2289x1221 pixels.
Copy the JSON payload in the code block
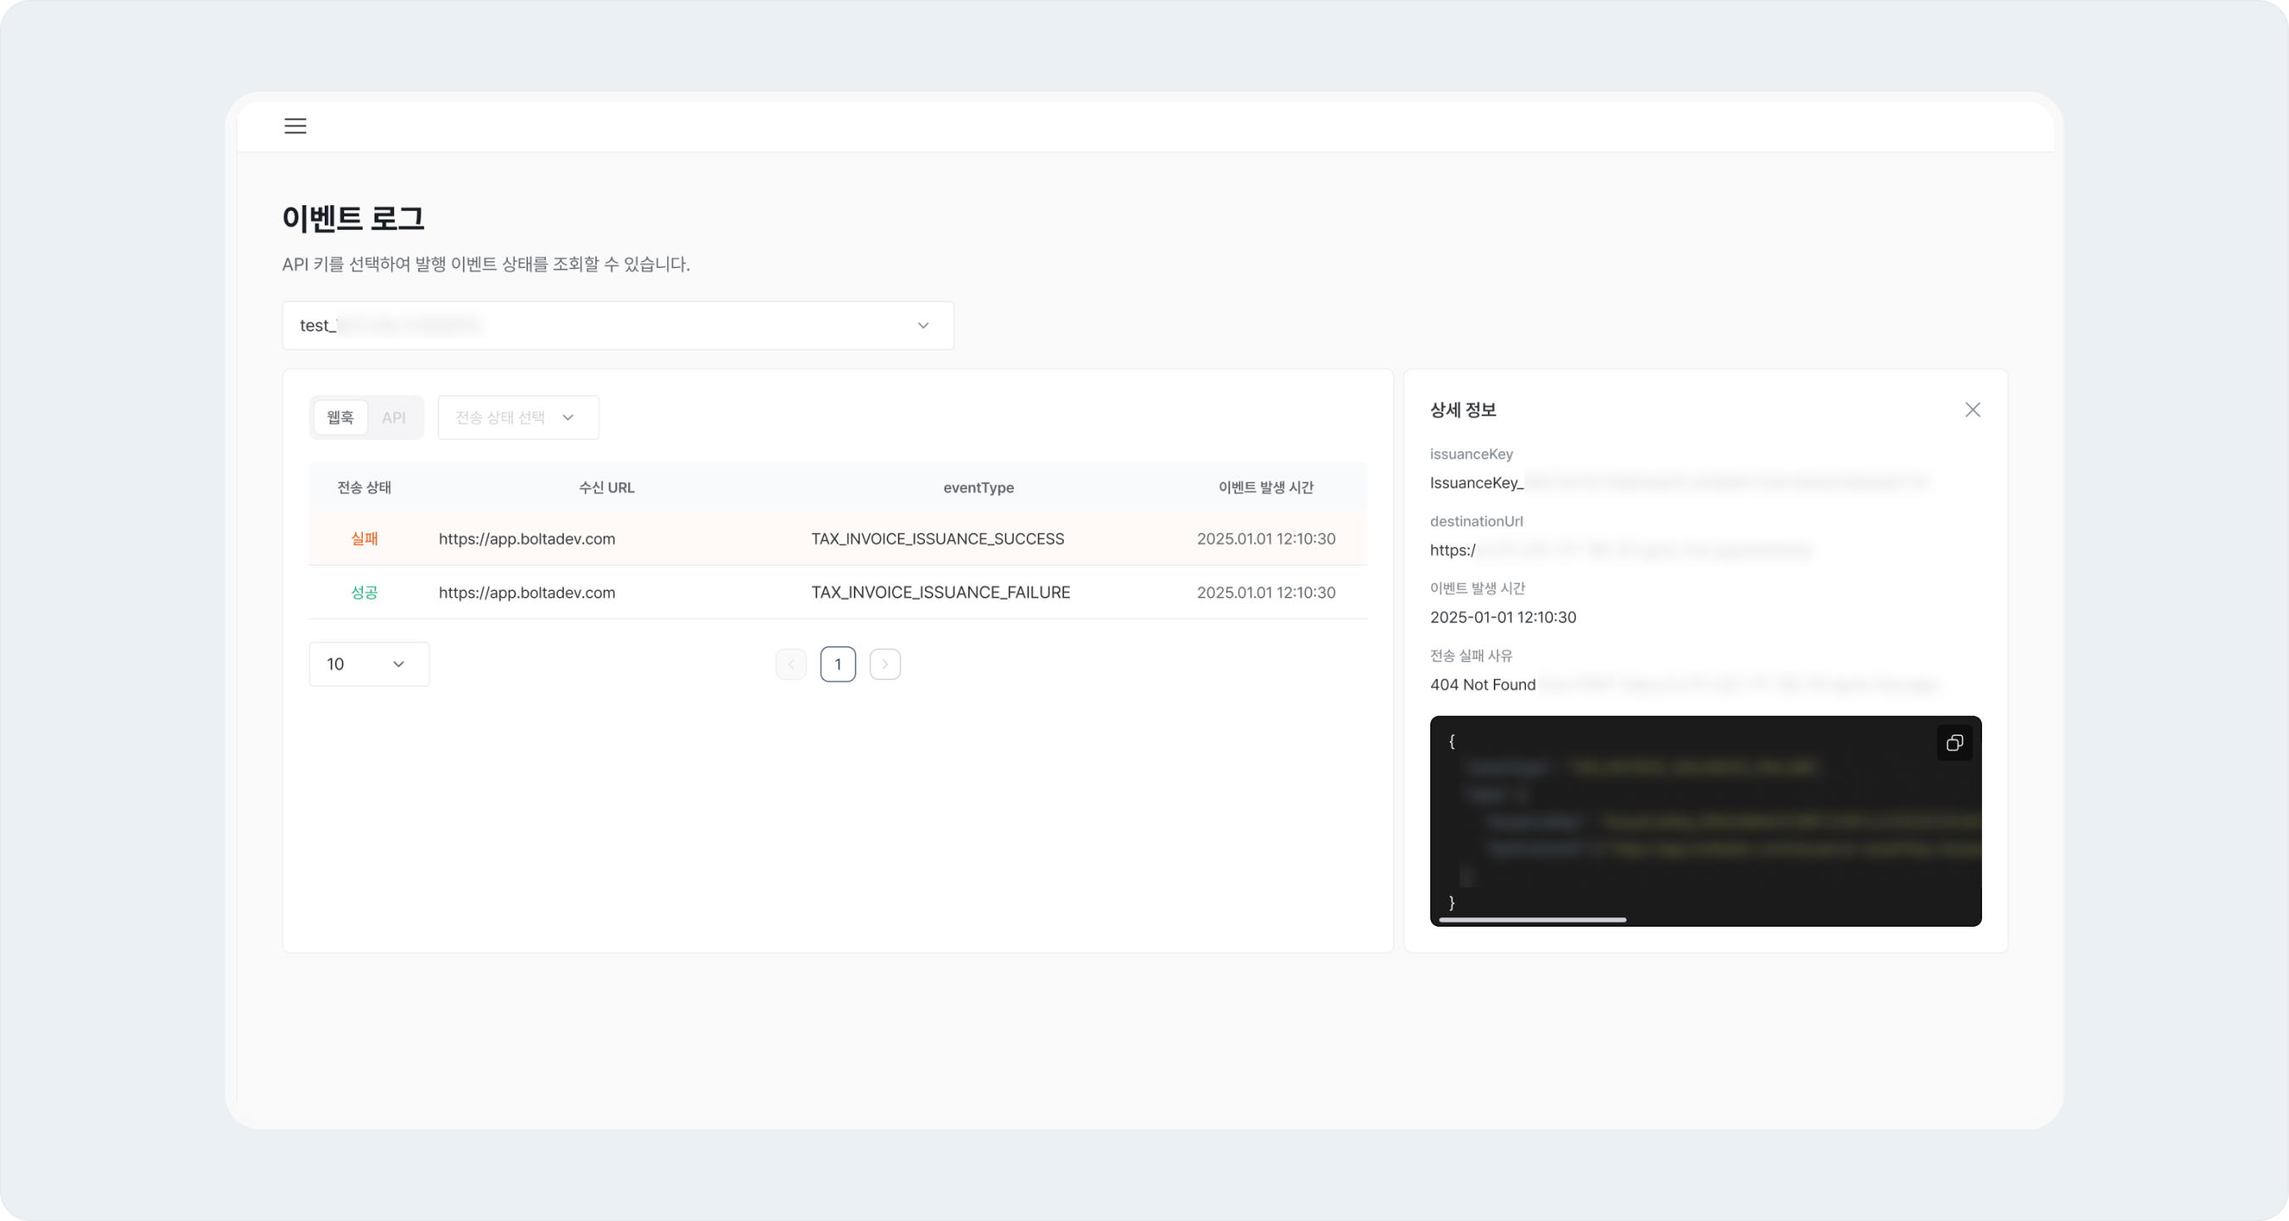click(1954, 743)
